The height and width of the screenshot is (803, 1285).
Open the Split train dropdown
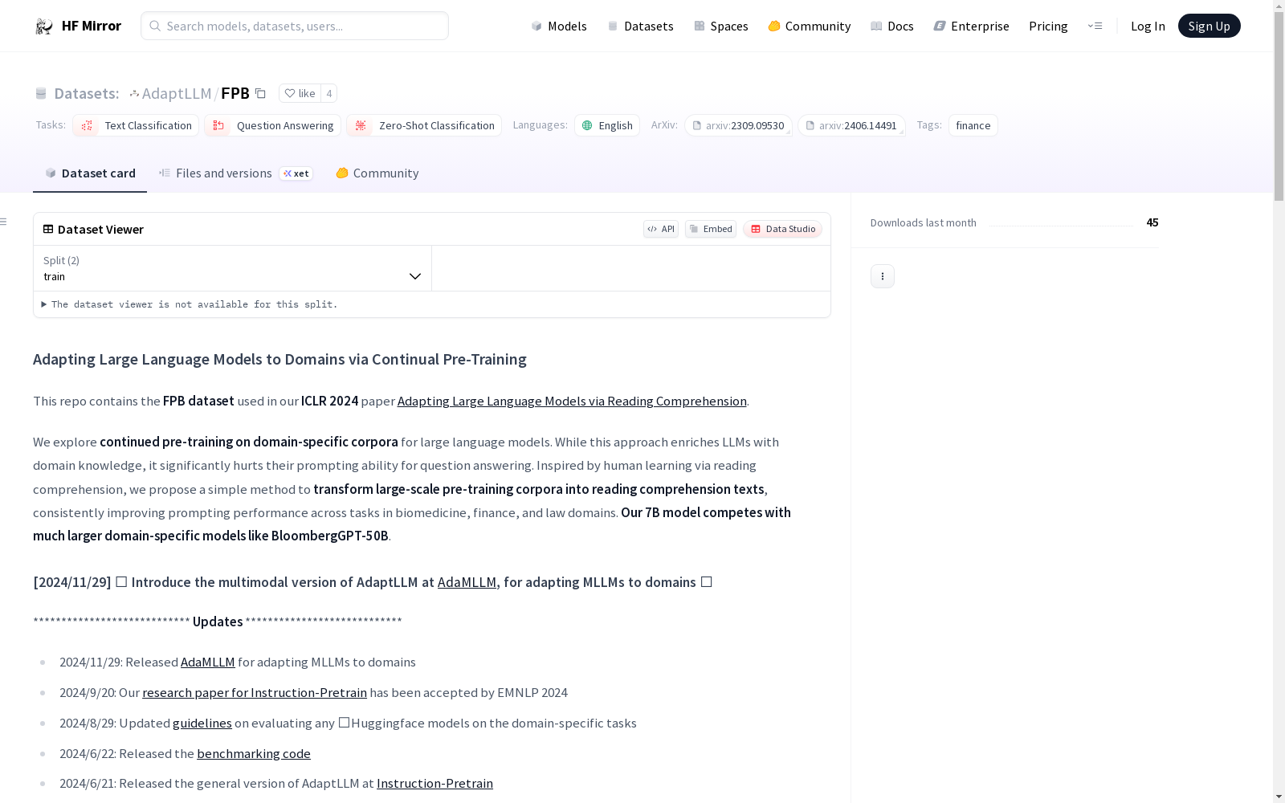click(232, 268)
